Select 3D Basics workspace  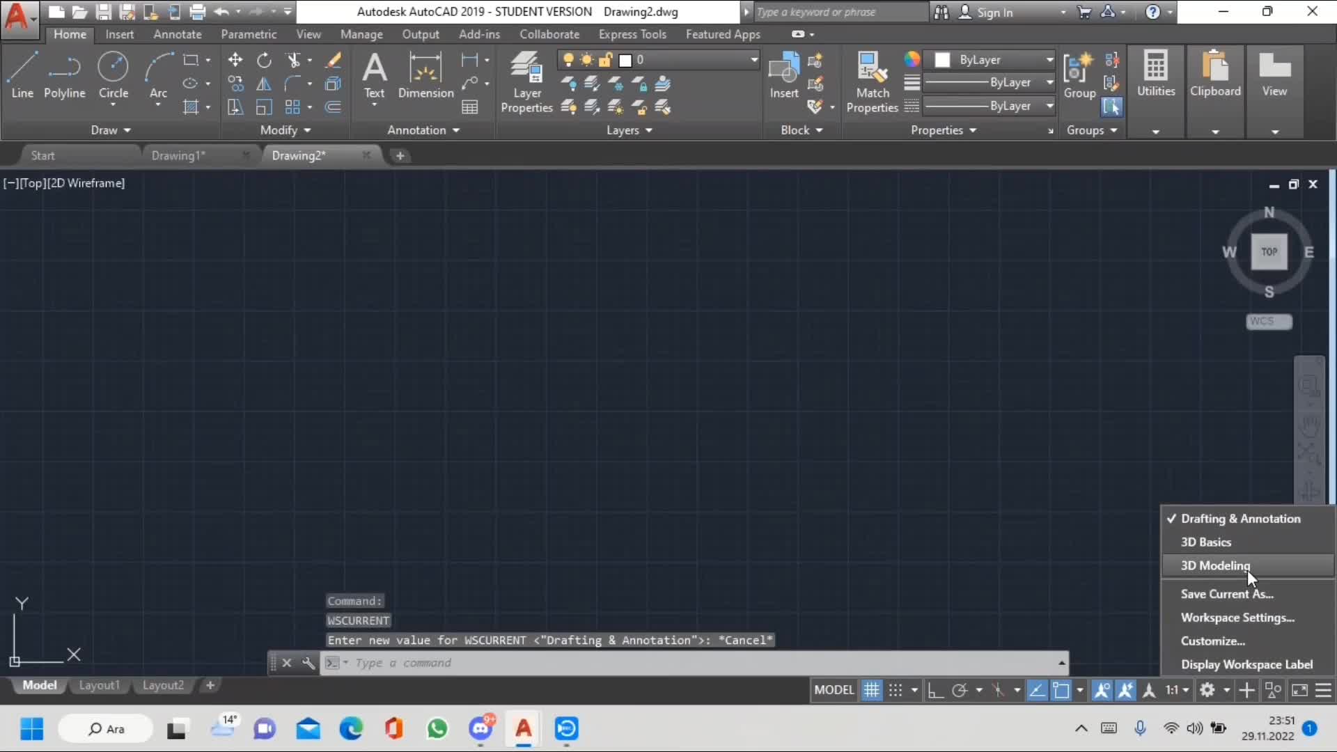[x=1248, y=542]
